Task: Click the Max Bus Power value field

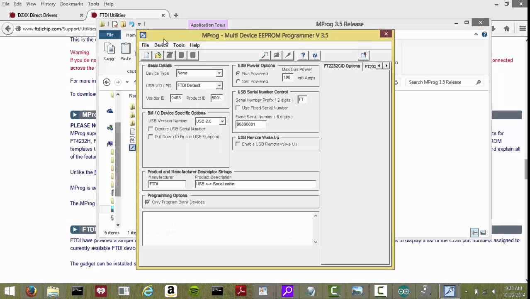Action: click(x=287, y=78)
